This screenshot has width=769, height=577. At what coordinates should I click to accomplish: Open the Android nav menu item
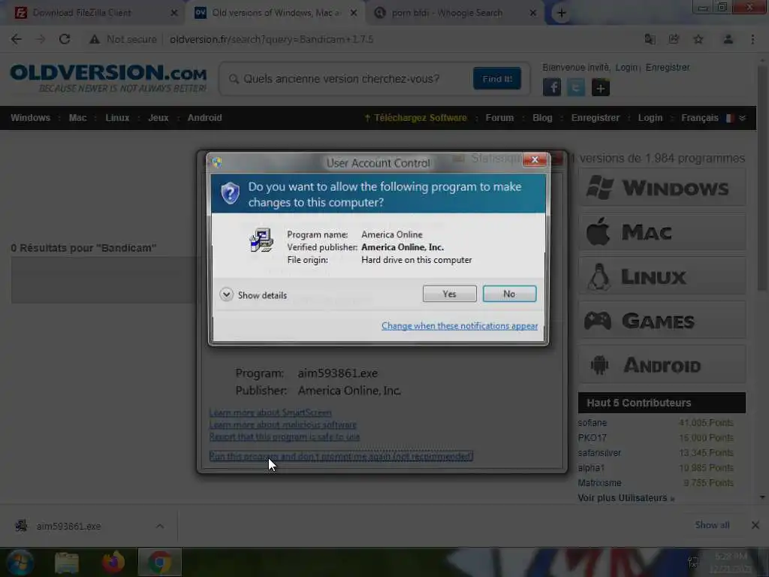[x=204, y=118]
